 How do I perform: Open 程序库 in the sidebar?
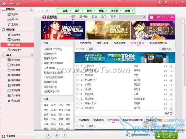tap(13, 15)
